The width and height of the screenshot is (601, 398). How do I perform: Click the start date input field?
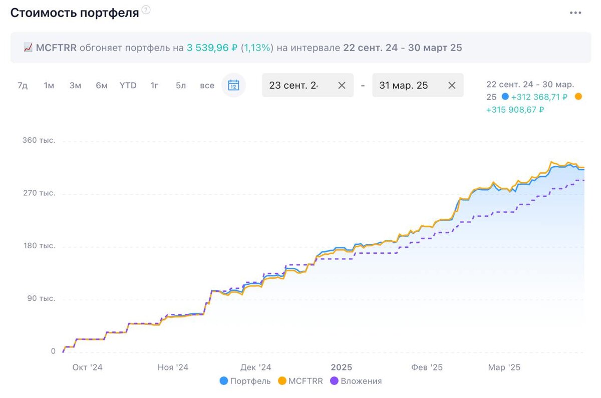(308, 85)
